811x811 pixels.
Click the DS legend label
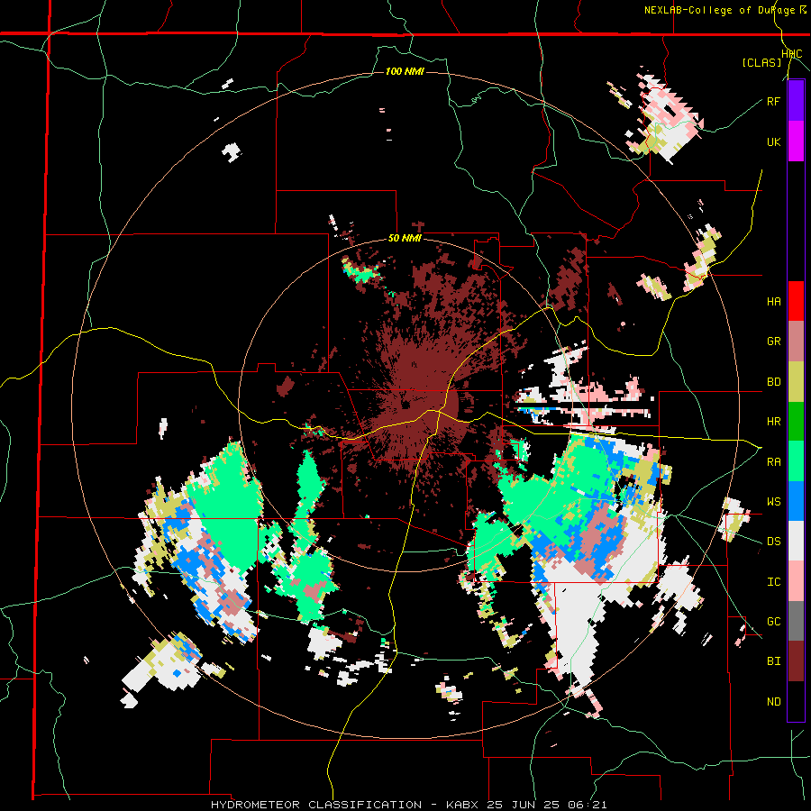click(773, 542)
